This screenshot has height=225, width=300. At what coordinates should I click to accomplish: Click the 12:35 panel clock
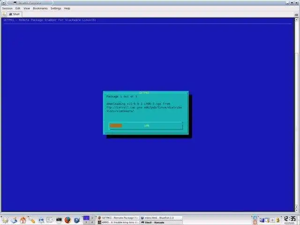[x=290, y=219]
